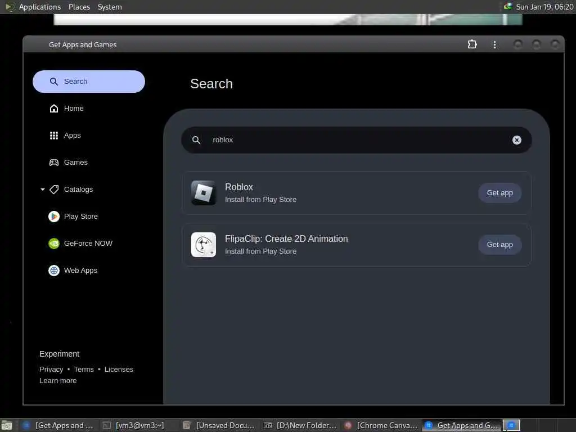Open the Privacy link
This screenshot has width=576, height=432.
(x=51, y=369)
